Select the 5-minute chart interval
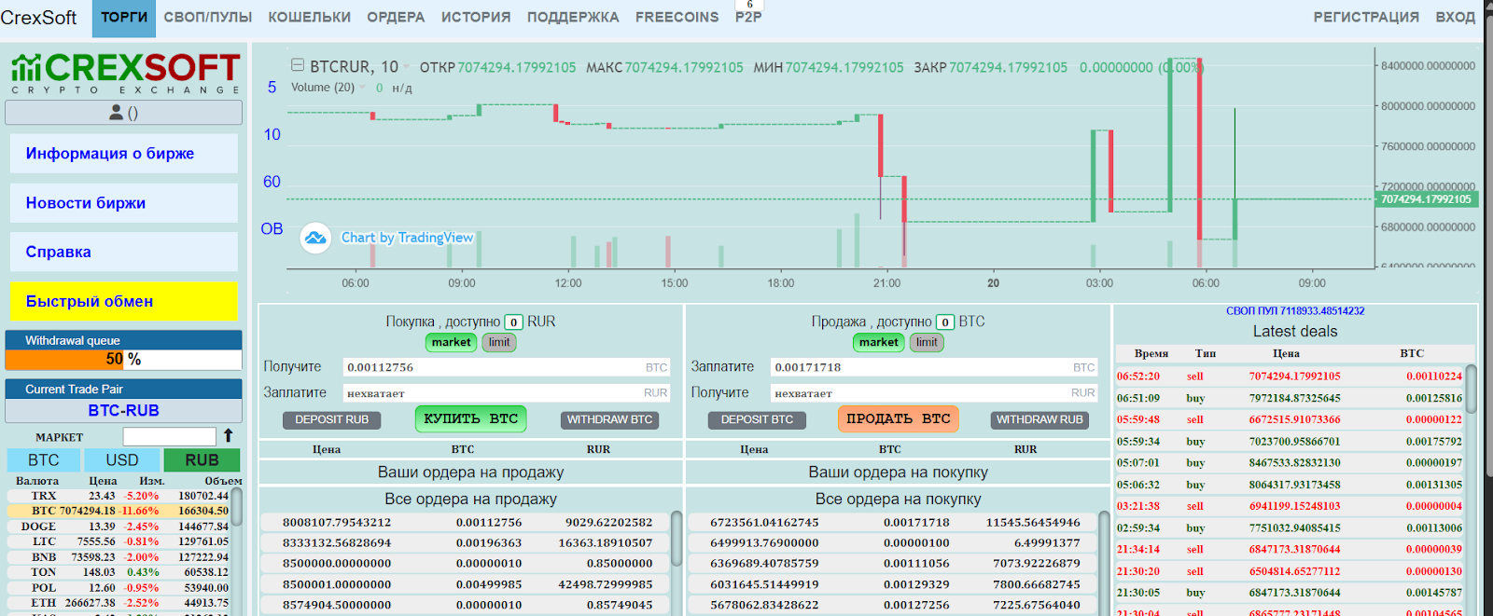The image size is (1493, 616). coord(272,87)
